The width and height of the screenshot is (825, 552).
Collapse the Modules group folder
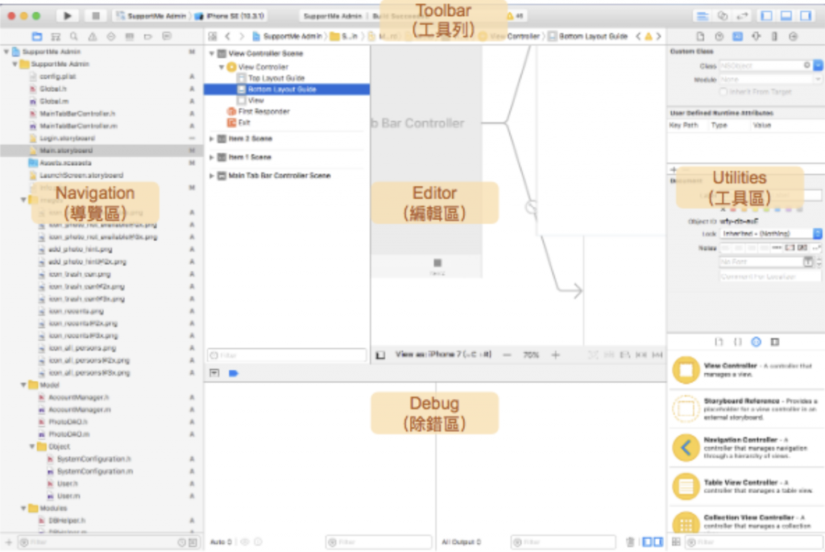(x=23, y=508)
